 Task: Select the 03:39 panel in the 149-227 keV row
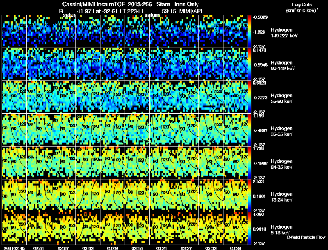(235, 31)
